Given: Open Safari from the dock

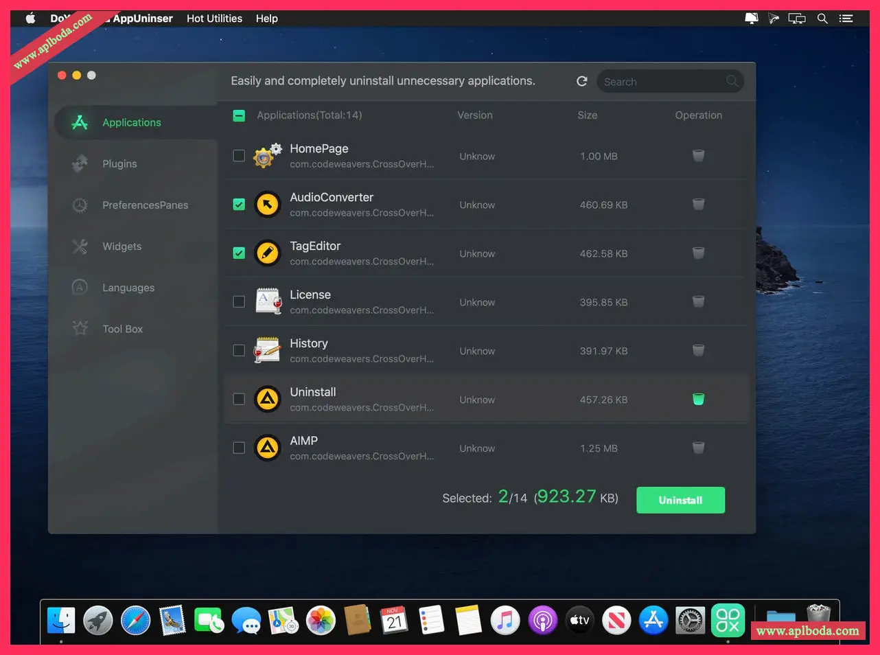Looking at the screenshot, I should pyautogui.click(x=135, y=621).
